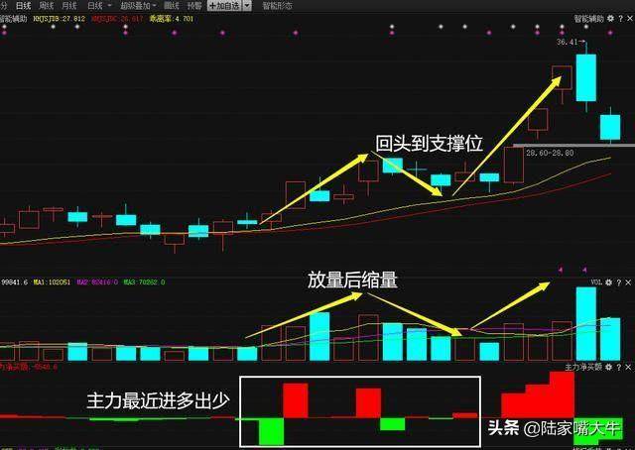Open help question mark for VOL panel
Image resolution: width=635 pixels, height=450 pixels.
(x=619, y=282)
